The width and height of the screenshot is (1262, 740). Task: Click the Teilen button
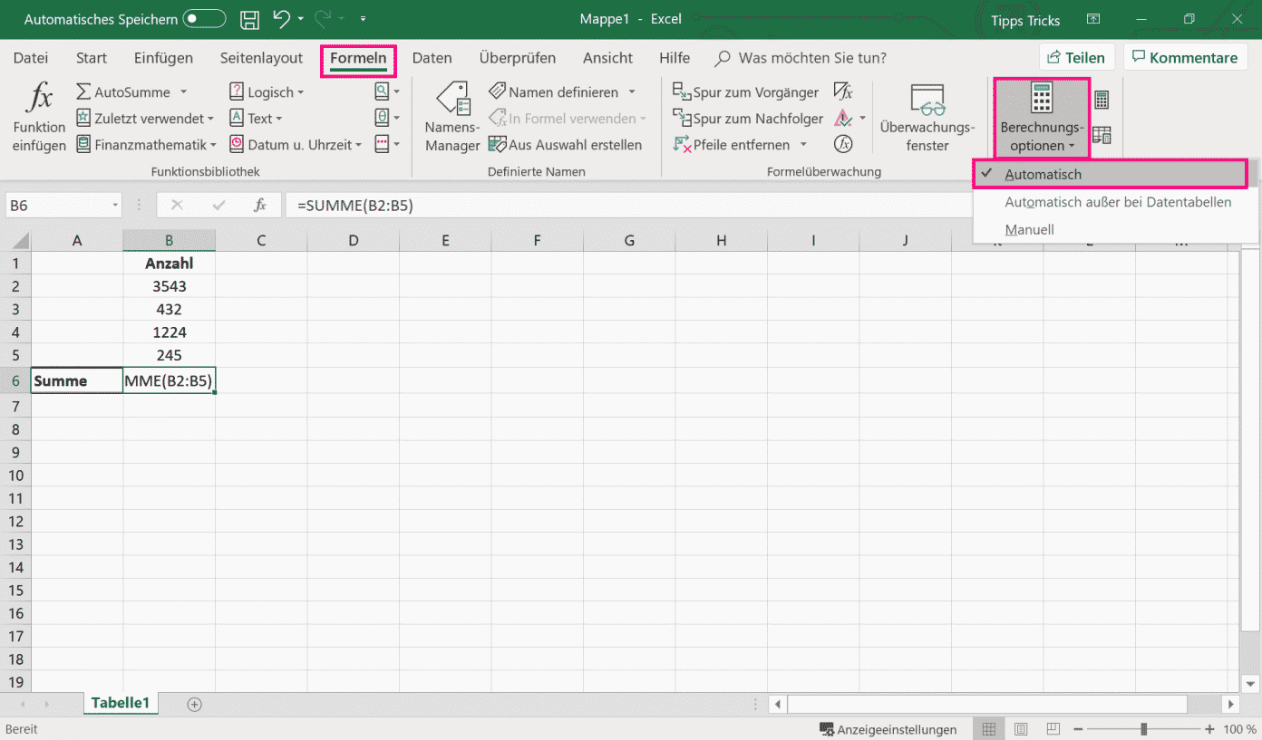tap(1076, 58)
